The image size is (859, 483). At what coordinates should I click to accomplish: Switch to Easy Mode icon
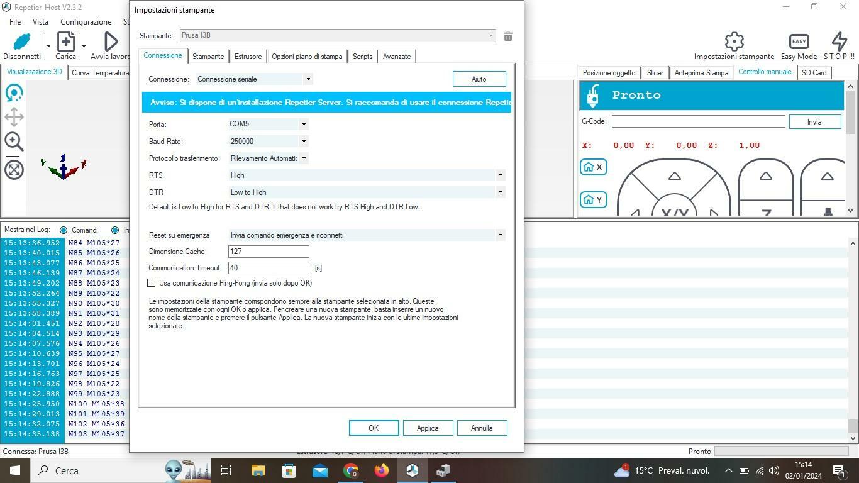click(x=799, y=42)
